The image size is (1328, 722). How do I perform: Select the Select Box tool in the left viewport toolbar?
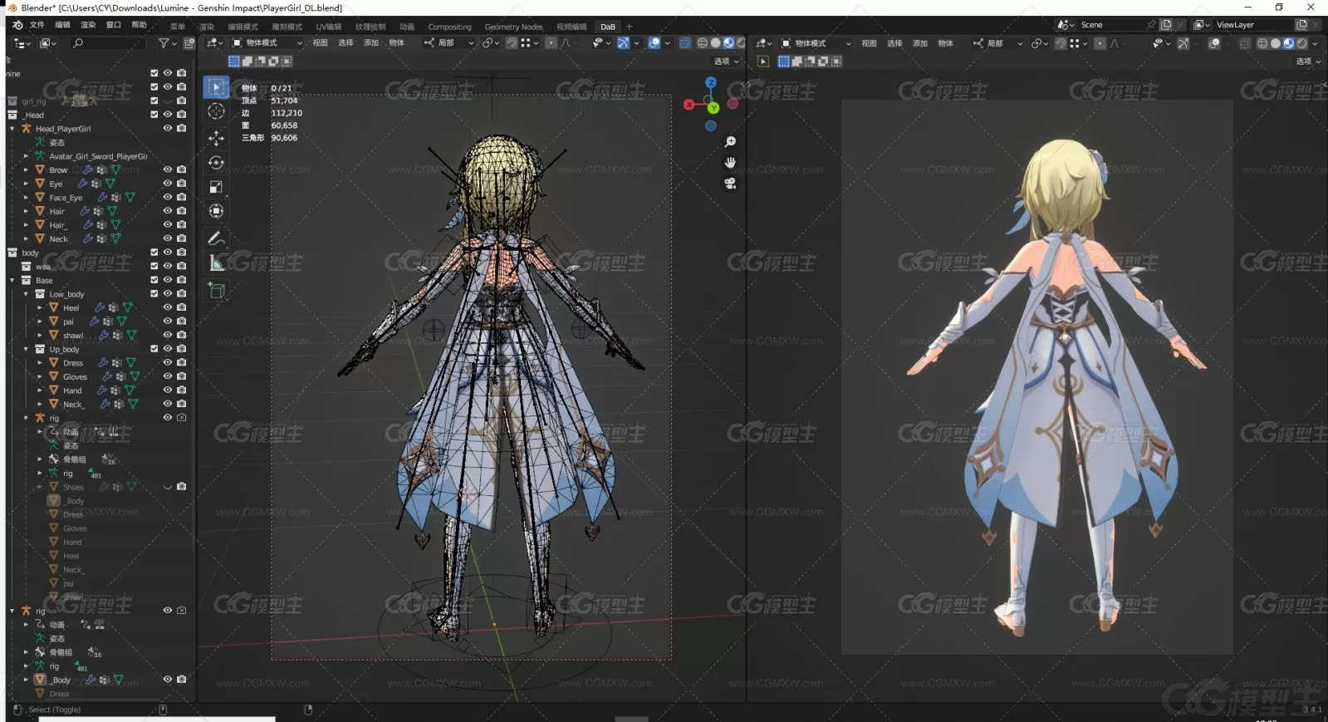[x=216, y=87]
